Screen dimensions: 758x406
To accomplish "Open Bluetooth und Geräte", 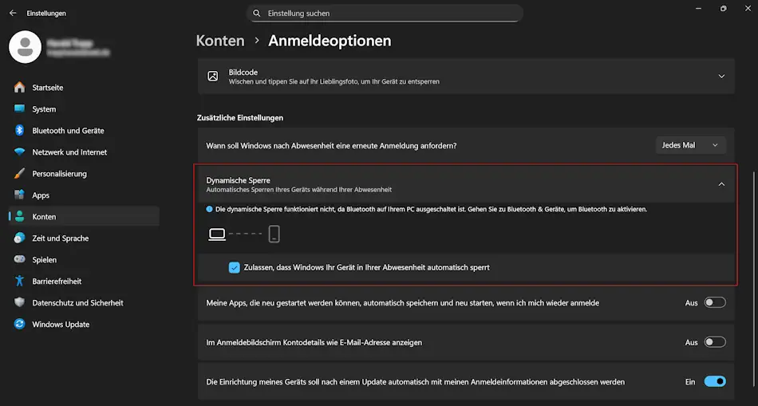I will pos(84,131).
